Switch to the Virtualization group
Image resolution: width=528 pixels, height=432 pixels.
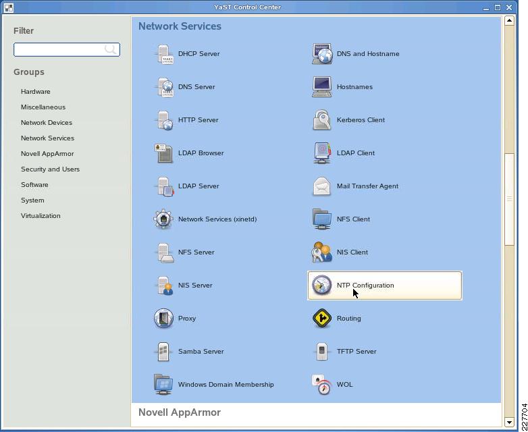(41, 215)
